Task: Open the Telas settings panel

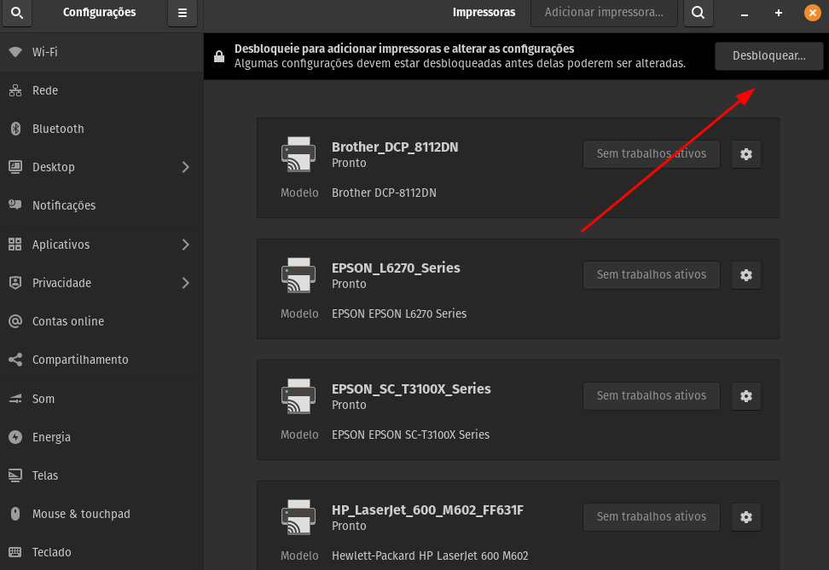Action: (x=101, y=475)
